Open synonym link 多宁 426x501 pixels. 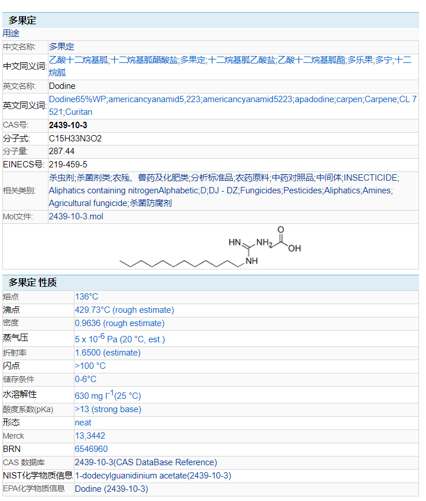click(383, 60)
